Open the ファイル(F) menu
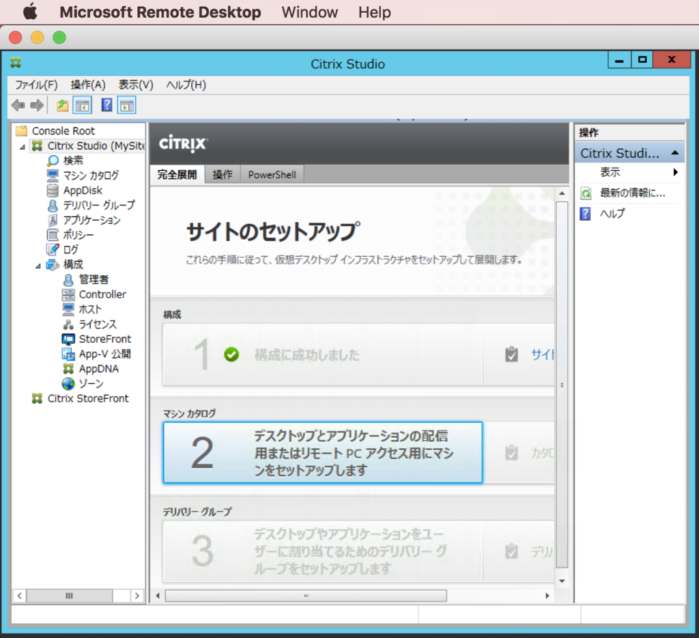Viewport: 699px width, 638px height. [37, 85]
